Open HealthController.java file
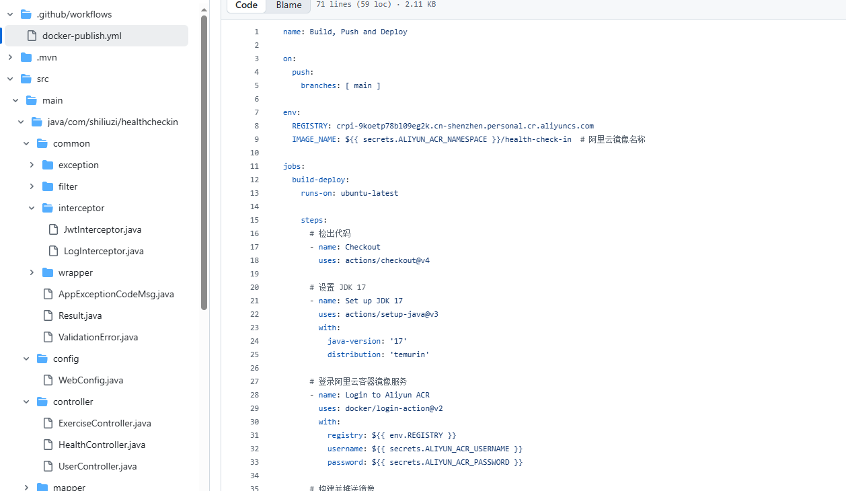 (x=102, y=445)
